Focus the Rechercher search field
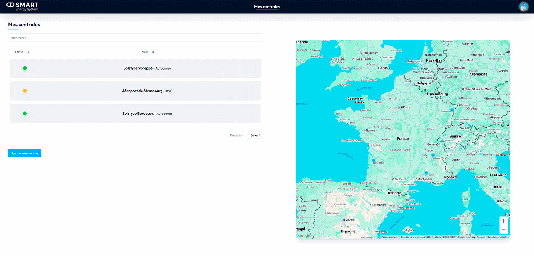Screen dimensions: 534x256 (x=135, y=38)
